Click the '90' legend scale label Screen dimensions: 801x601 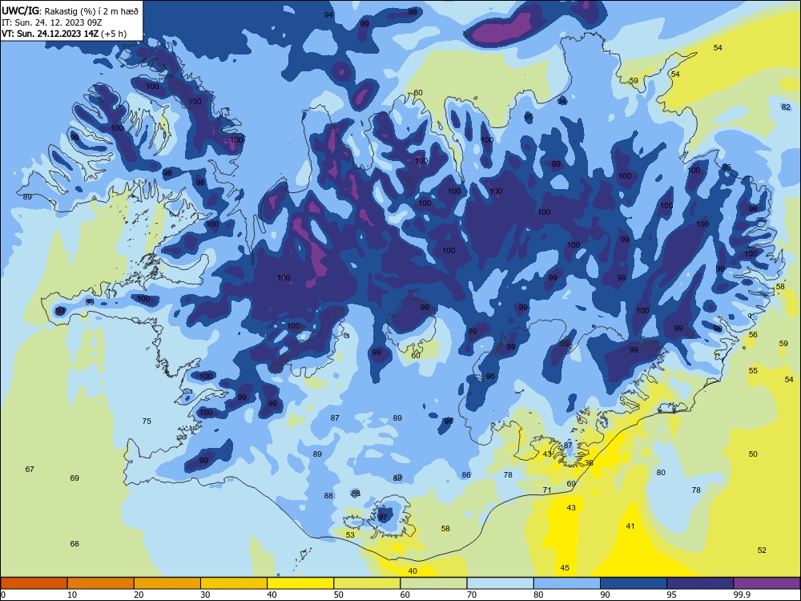605,595
